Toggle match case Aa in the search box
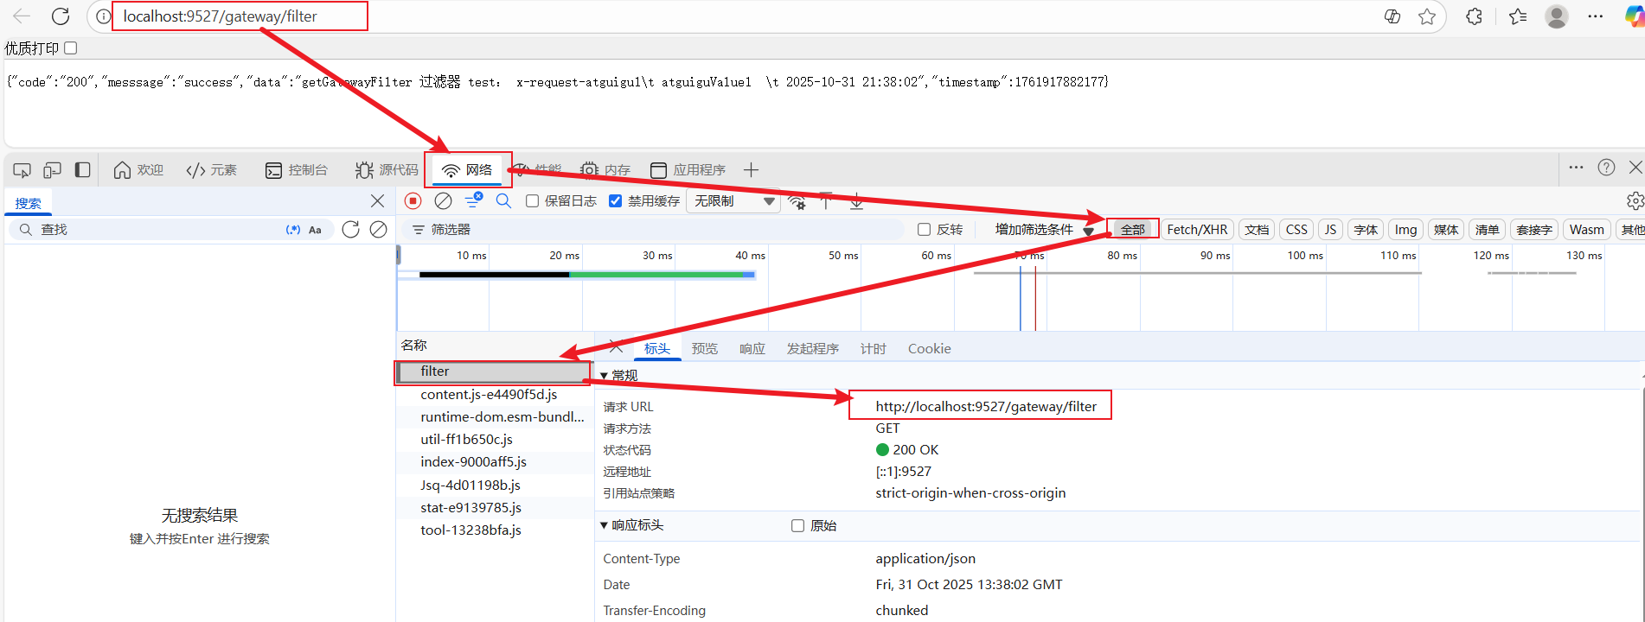This screenshot has height=622, width=1645. [x=315, y=230]
